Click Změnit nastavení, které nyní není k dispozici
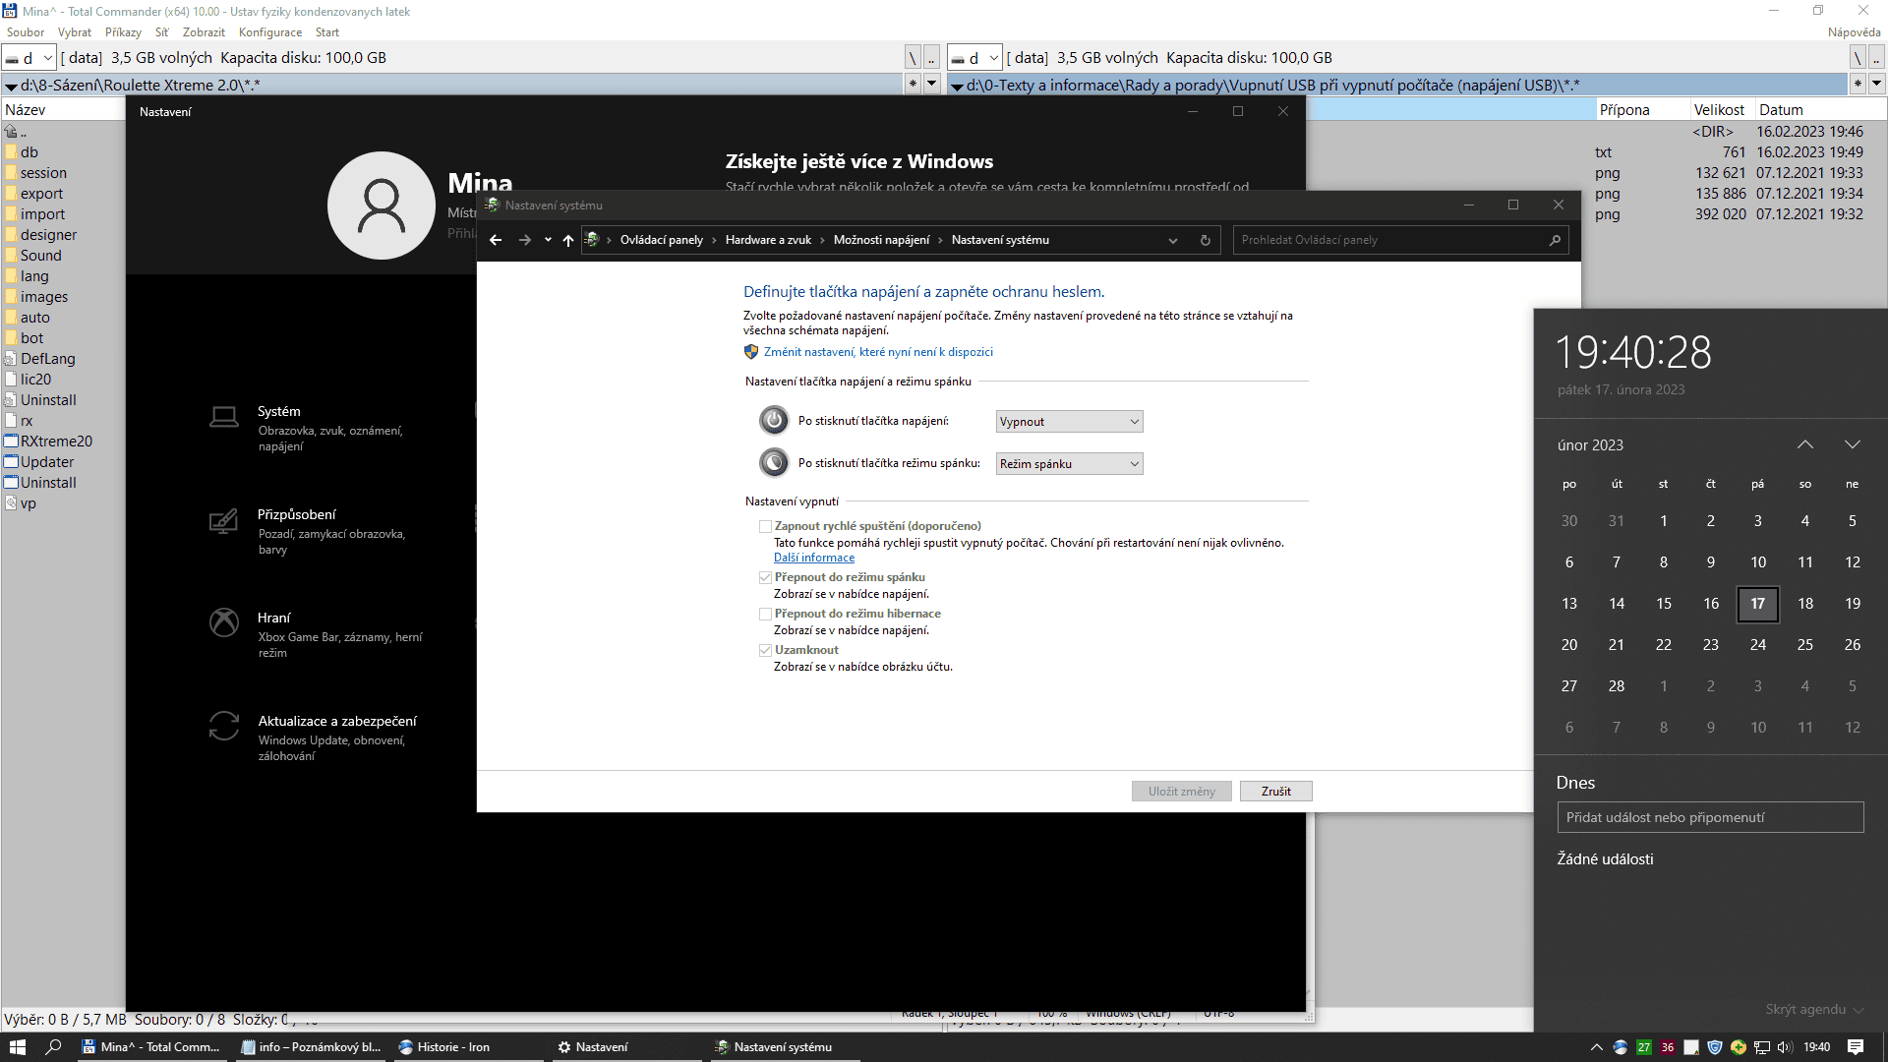1888x1062 pixels. pyautogui.click(x=877, y=352)
